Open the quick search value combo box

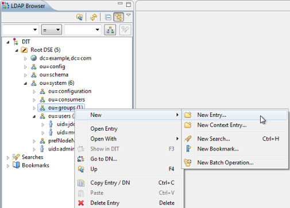click(83, 30)
